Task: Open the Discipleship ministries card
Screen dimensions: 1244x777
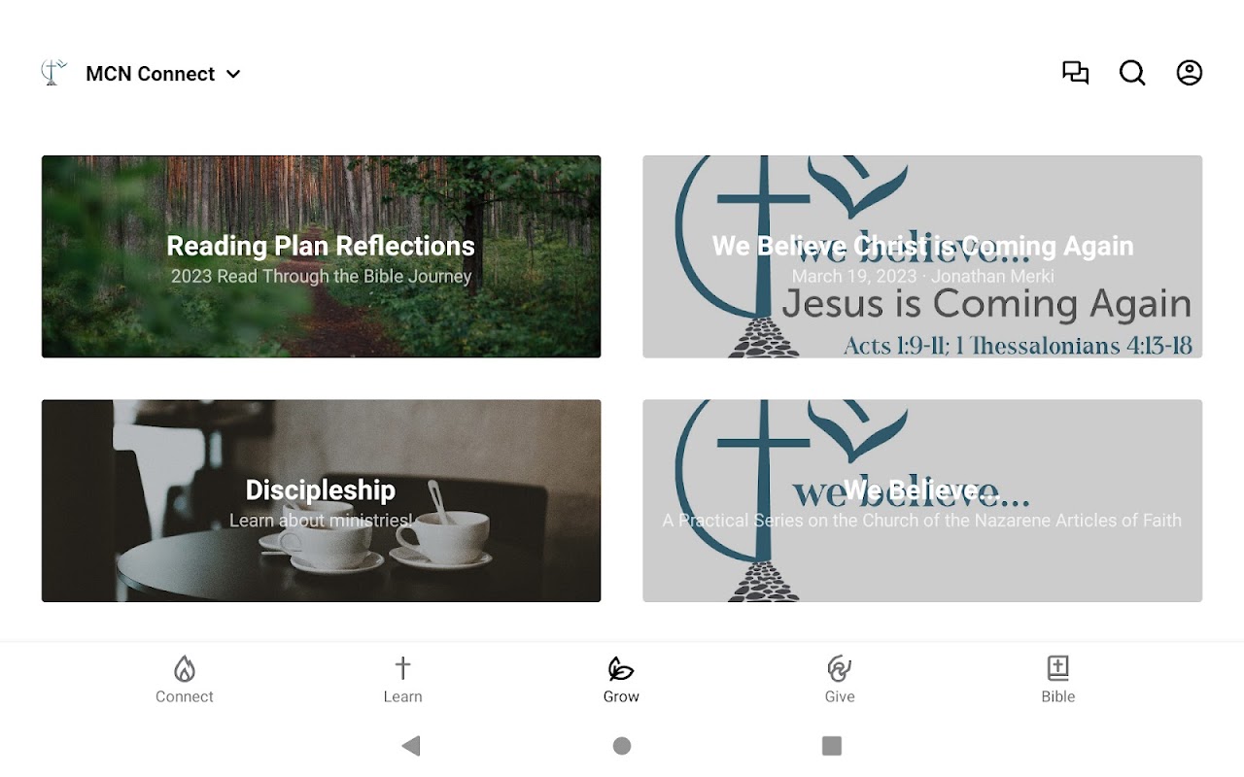Action: click(321, 501)
